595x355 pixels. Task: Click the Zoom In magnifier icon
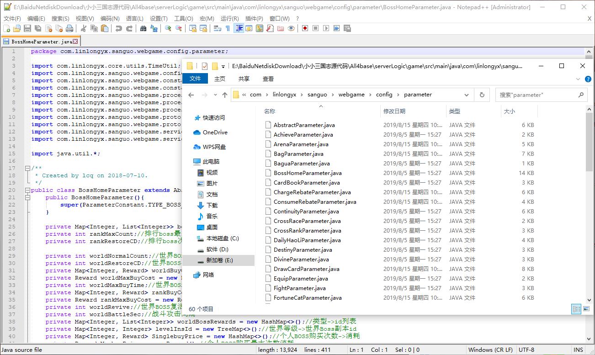pos(168,28)
